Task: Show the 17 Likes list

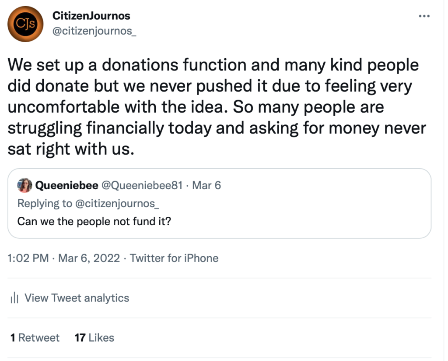Action: 94,338
